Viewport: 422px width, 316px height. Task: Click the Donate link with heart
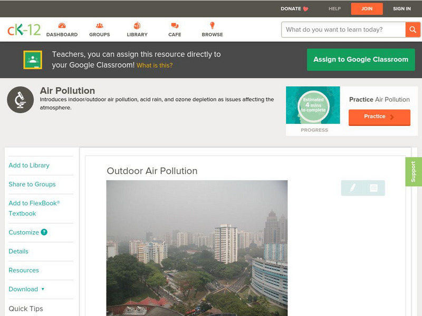click(294, 9)
